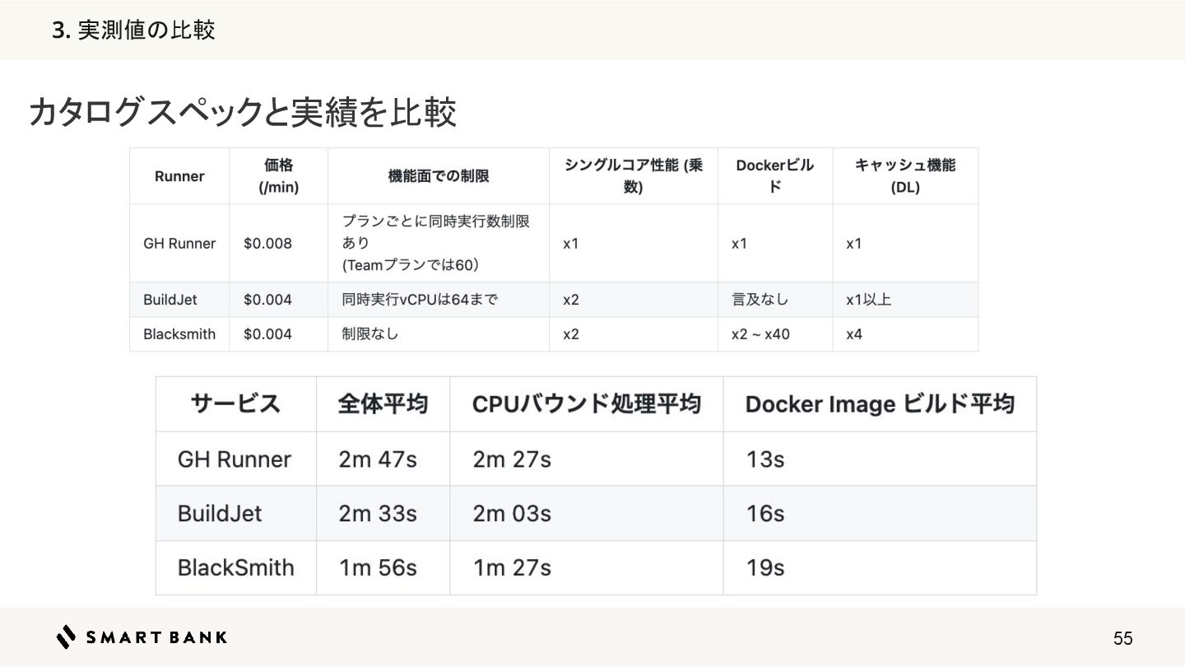Click the 機能面での制限 column header
Screen dimensions: 1185x667
pos(438,176)
